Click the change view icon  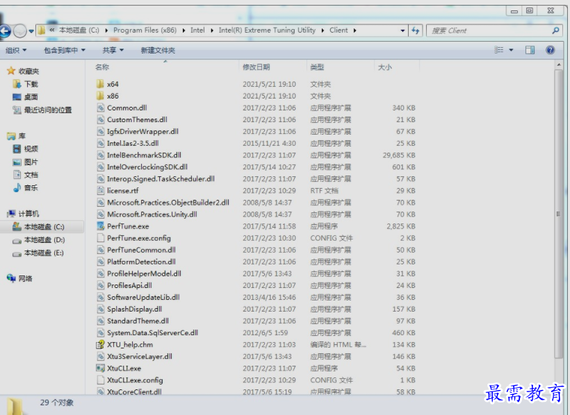click(x=499, y=50)
